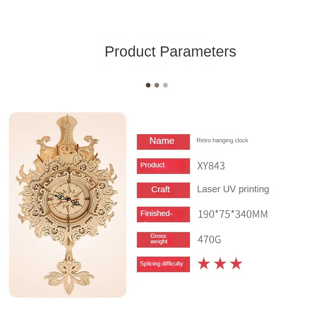Open the wooden hanging clock product image
Viewport: 312px width, 319px height.
click(67, 205)
